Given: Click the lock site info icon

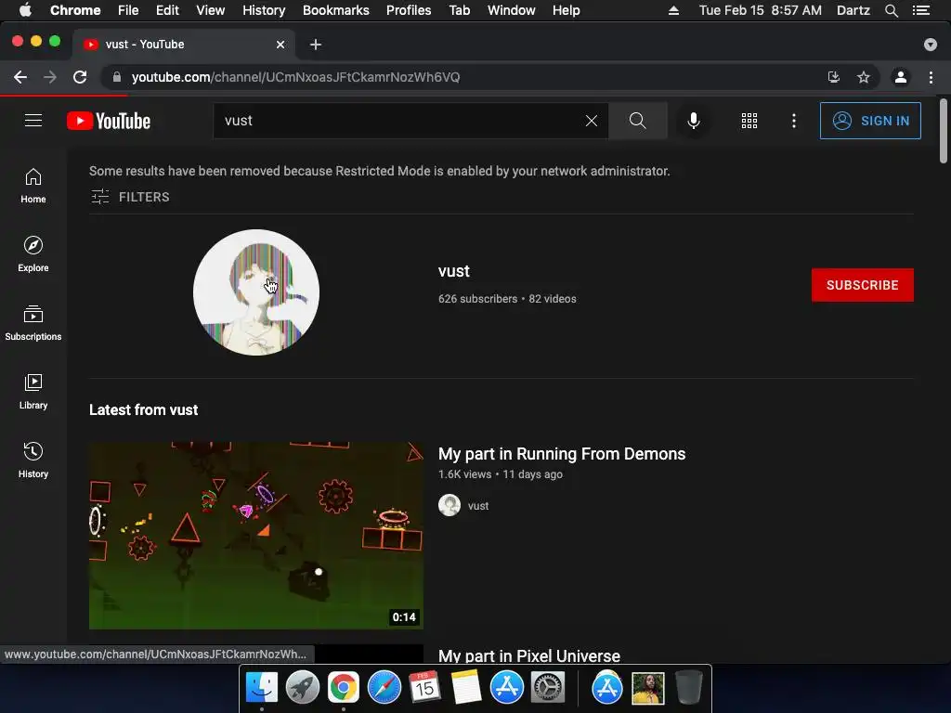Looking at the screenshot, I should [x=117, y=77].
